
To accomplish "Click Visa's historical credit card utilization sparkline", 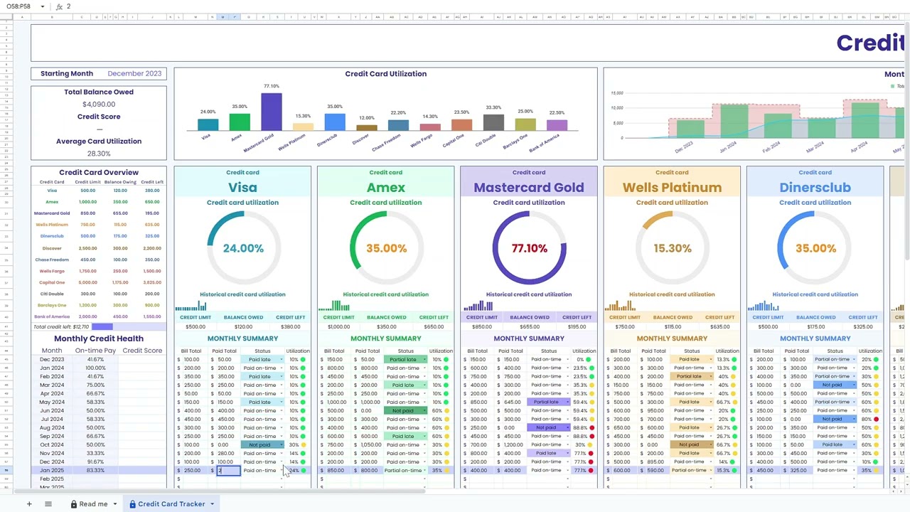I will [x=191, y=306].
